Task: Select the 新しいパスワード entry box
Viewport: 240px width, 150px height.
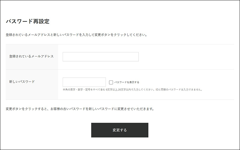Action: [x=84, y=82]
